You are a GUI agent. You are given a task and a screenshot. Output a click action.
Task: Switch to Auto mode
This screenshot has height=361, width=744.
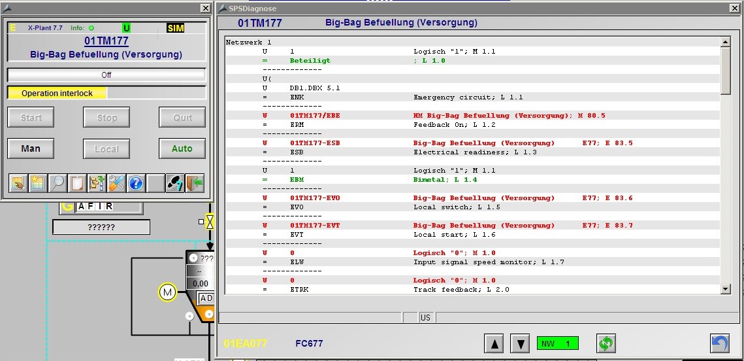(x=182, y=148)
